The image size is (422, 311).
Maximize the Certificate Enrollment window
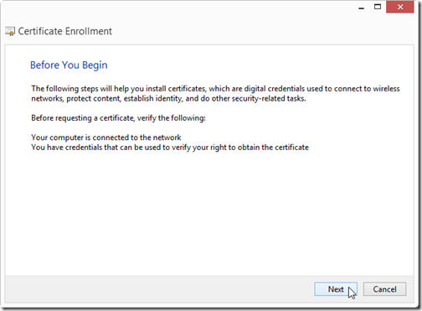pyautogui.click(x=378, y=7)
